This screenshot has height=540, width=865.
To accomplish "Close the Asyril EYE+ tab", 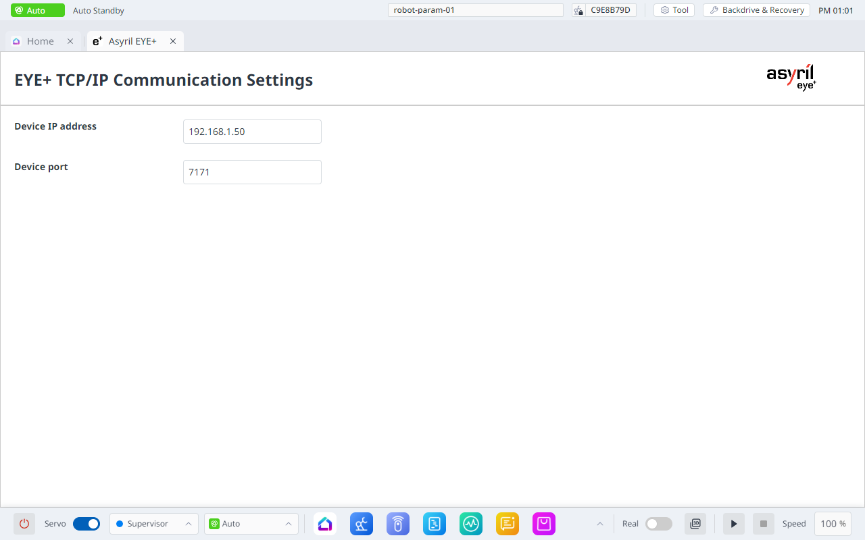I will point(173,41).
